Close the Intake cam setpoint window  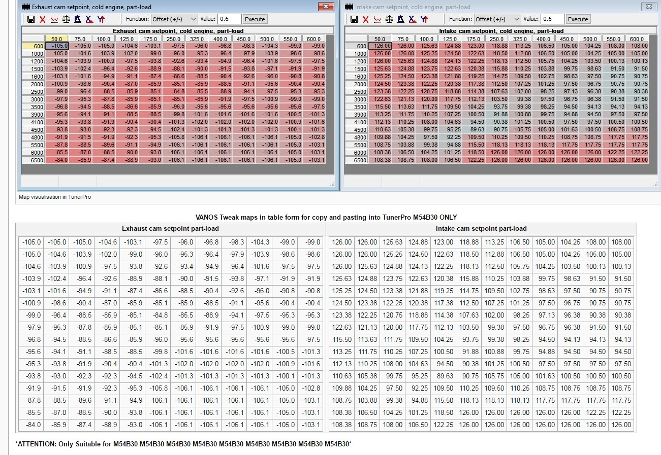[648, 7]
